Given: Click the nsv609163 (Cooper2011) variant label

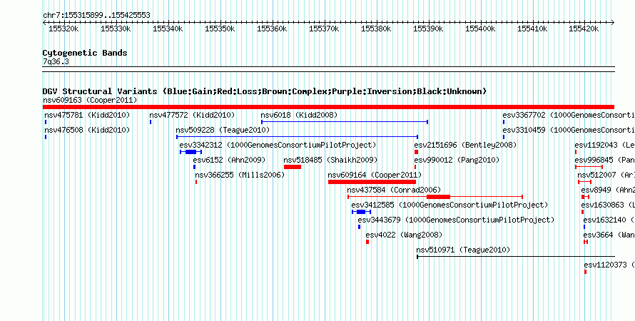Looking at the screenshot, I should tap(90, 100).
